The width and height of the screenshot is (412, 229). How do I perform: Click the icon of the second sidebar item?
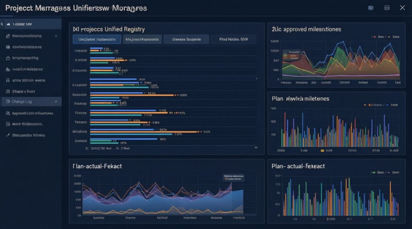pos(8,36)
